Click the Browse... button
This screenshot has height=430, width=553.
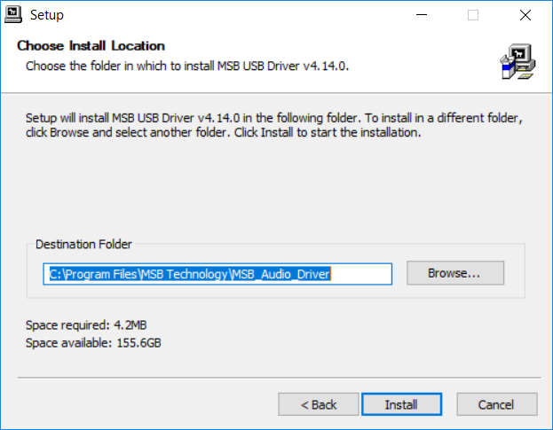pyautogui.click(x=454, y=273)
